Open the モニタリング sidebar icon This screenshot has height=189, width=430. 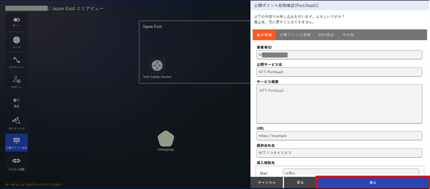tap(16, 123)
